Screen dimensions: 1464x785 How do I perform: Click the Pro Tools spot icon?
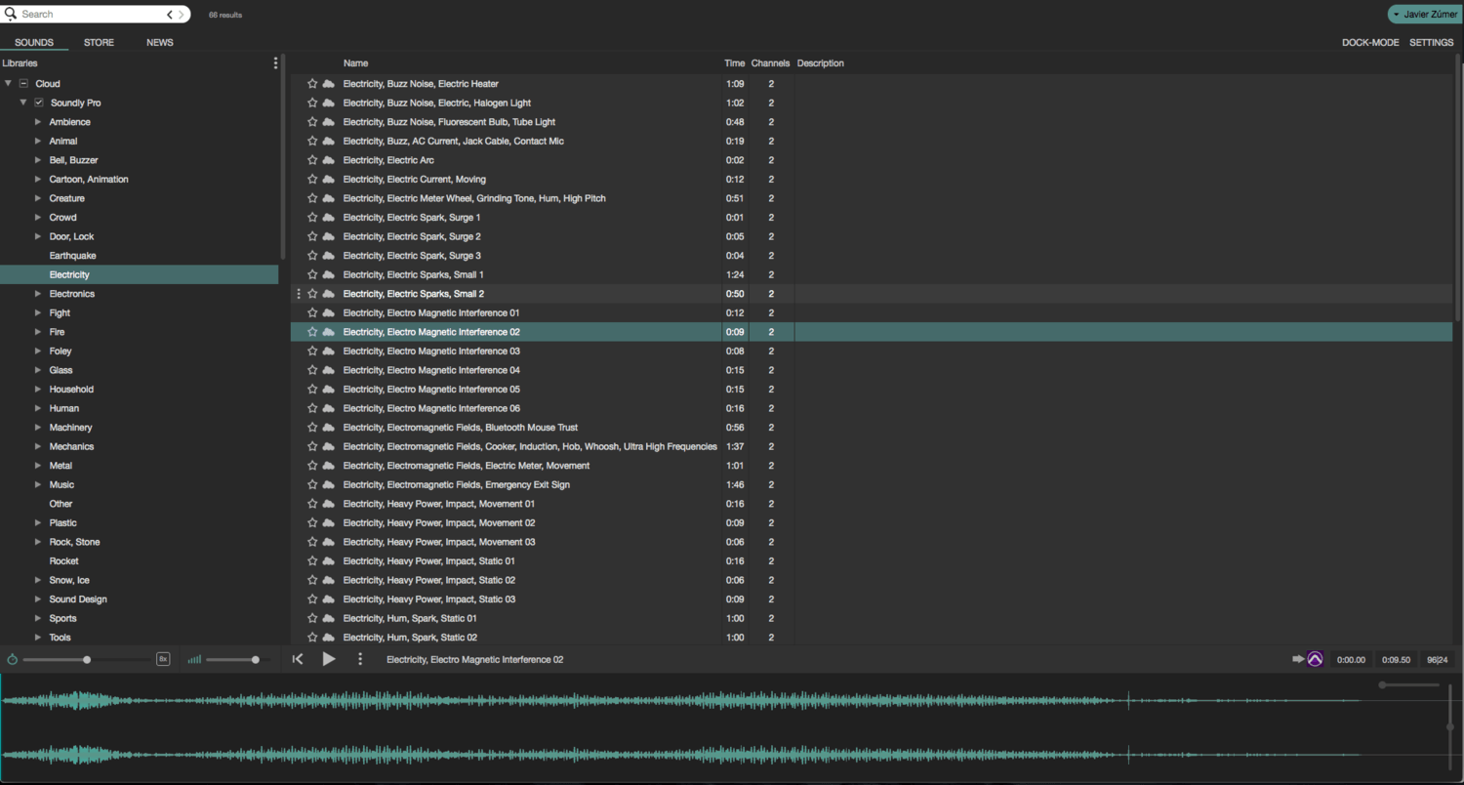tap(1315, 659)
